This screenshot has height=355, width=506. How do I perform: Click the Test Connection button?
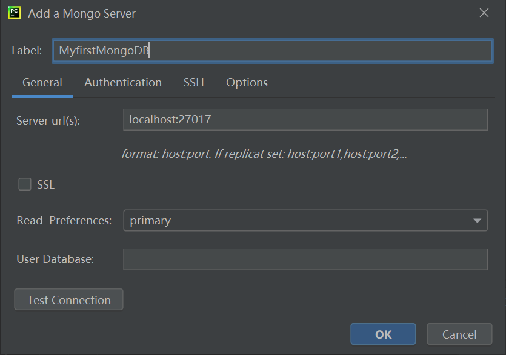point(68,299)
